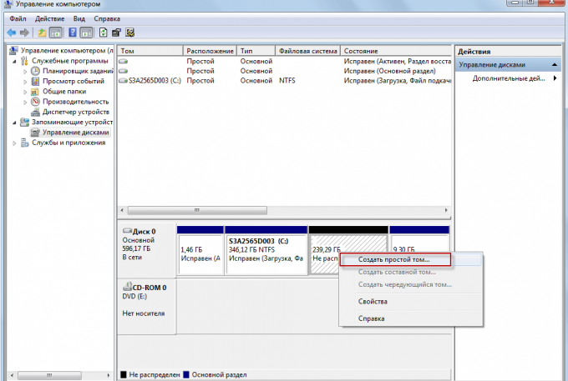Collapse the Управление дисками actions header

[553, 64]
